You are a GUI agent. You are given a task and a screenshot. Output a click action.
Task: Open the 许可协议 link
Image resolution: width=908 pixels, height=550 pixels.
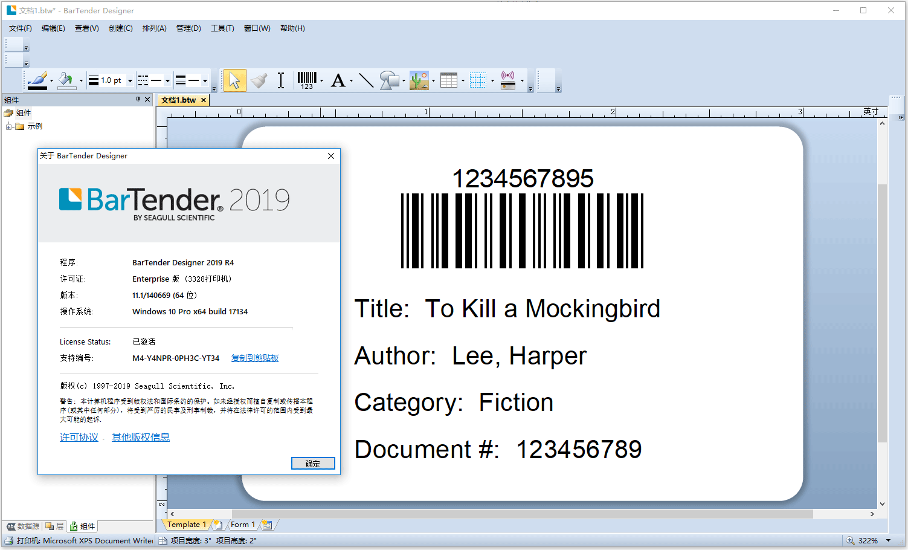click(79, 438)
